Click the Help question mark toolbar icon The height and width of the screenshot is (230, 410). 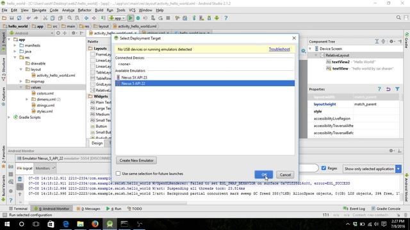(x=226, y=18)
